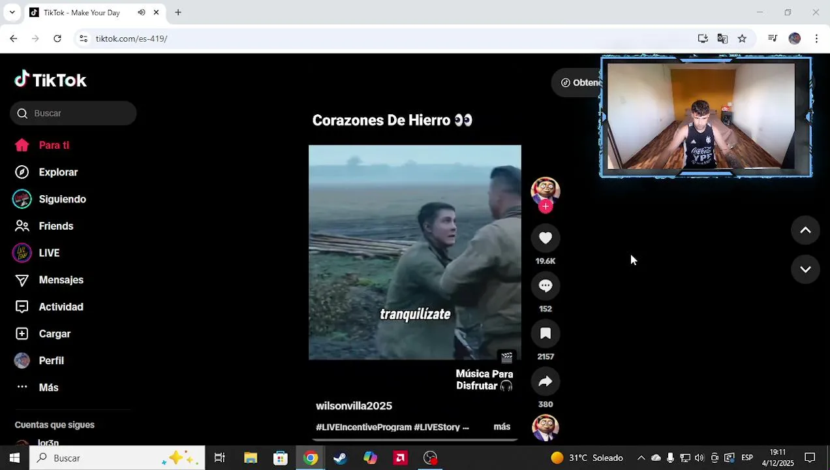Open a new browser tab
The width and height of the screenshot is (830, 470).
pos(178,12)
